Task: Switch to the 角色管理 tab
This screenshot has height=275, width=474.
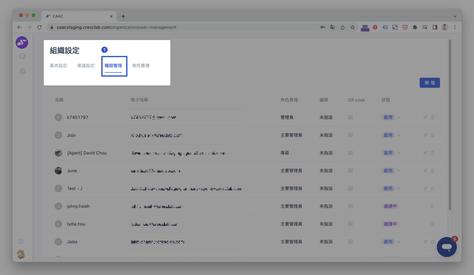Action: point(141,66)
